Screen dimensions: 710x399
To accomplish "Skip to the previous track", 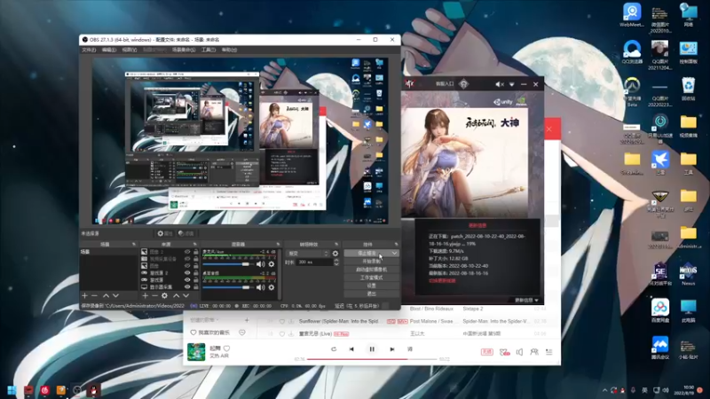I will point(351,349).
